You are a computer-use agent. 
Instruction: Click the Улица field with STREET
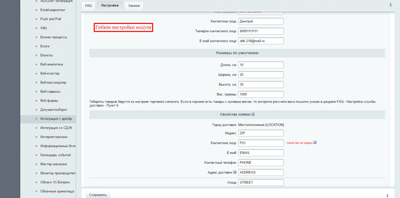(x=261, y=182)
